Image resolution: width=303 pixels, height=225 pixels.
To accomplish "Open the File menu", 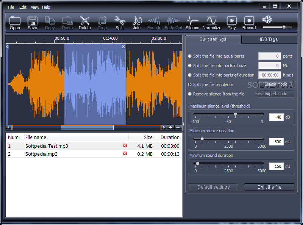I will tap(11, 7).
